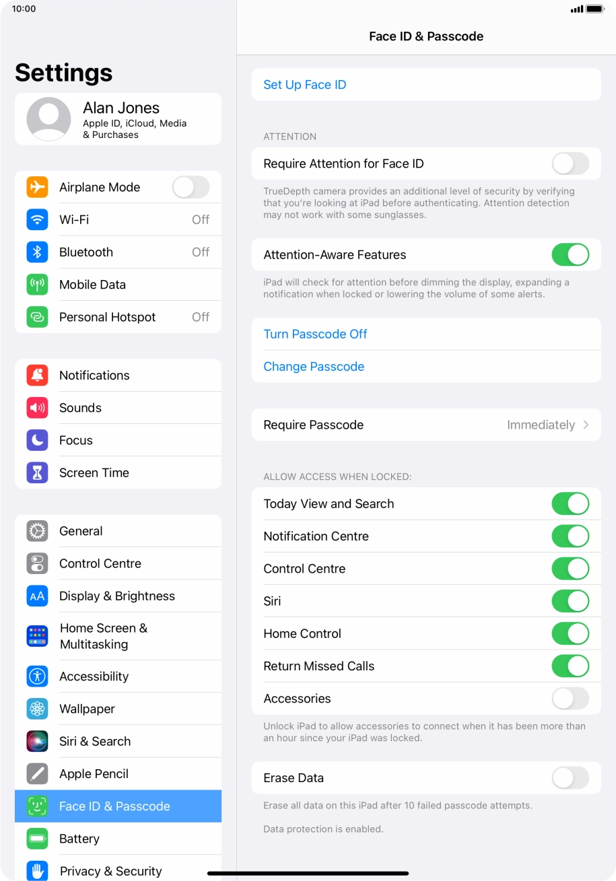Open General via the gear icon
Screen dimensions: 616x881
[x=37, y=531]
